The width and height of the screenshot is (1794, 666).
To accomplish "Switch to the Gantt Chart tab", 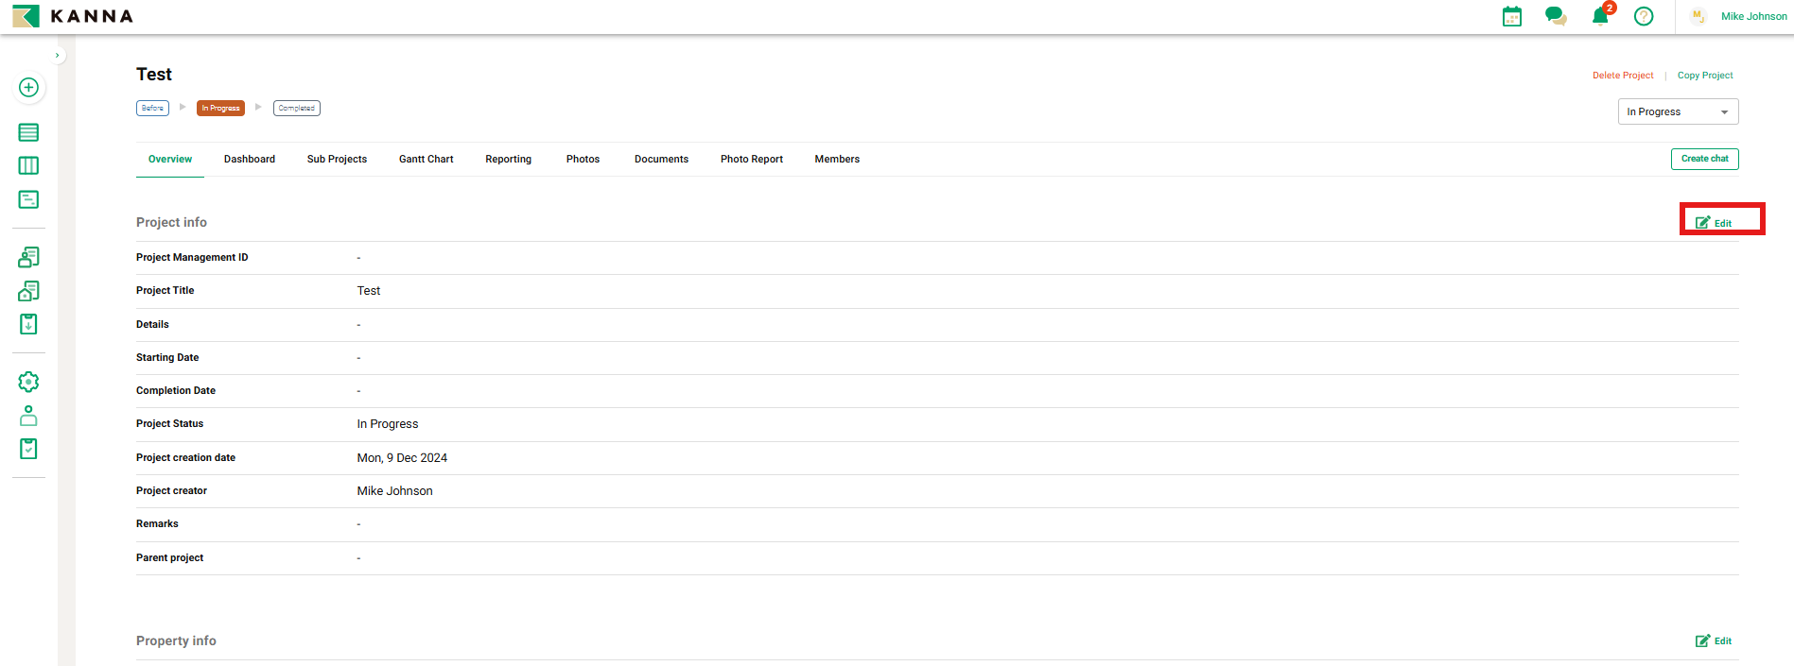I will coord(426,159).
